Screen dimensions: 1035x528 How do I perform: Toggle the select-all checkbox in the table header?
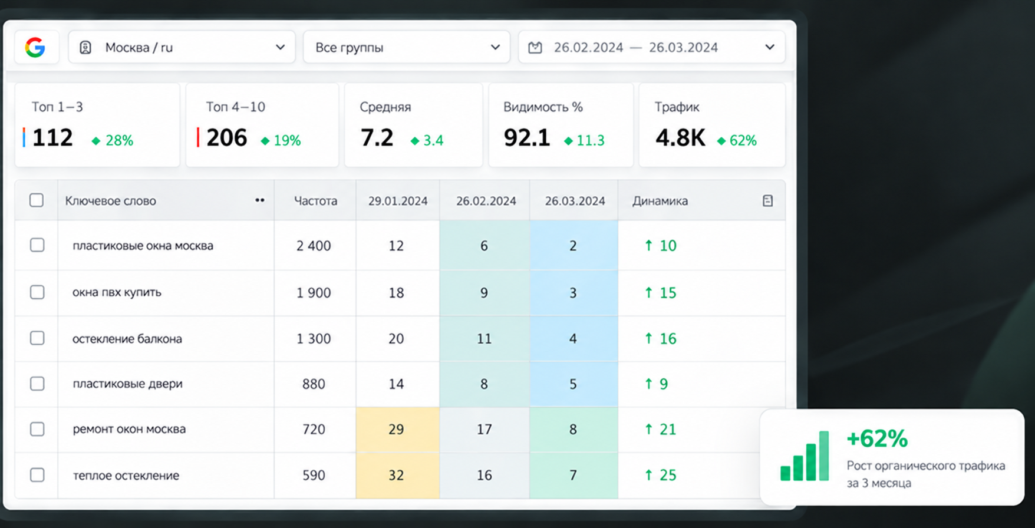pos(37,200)
